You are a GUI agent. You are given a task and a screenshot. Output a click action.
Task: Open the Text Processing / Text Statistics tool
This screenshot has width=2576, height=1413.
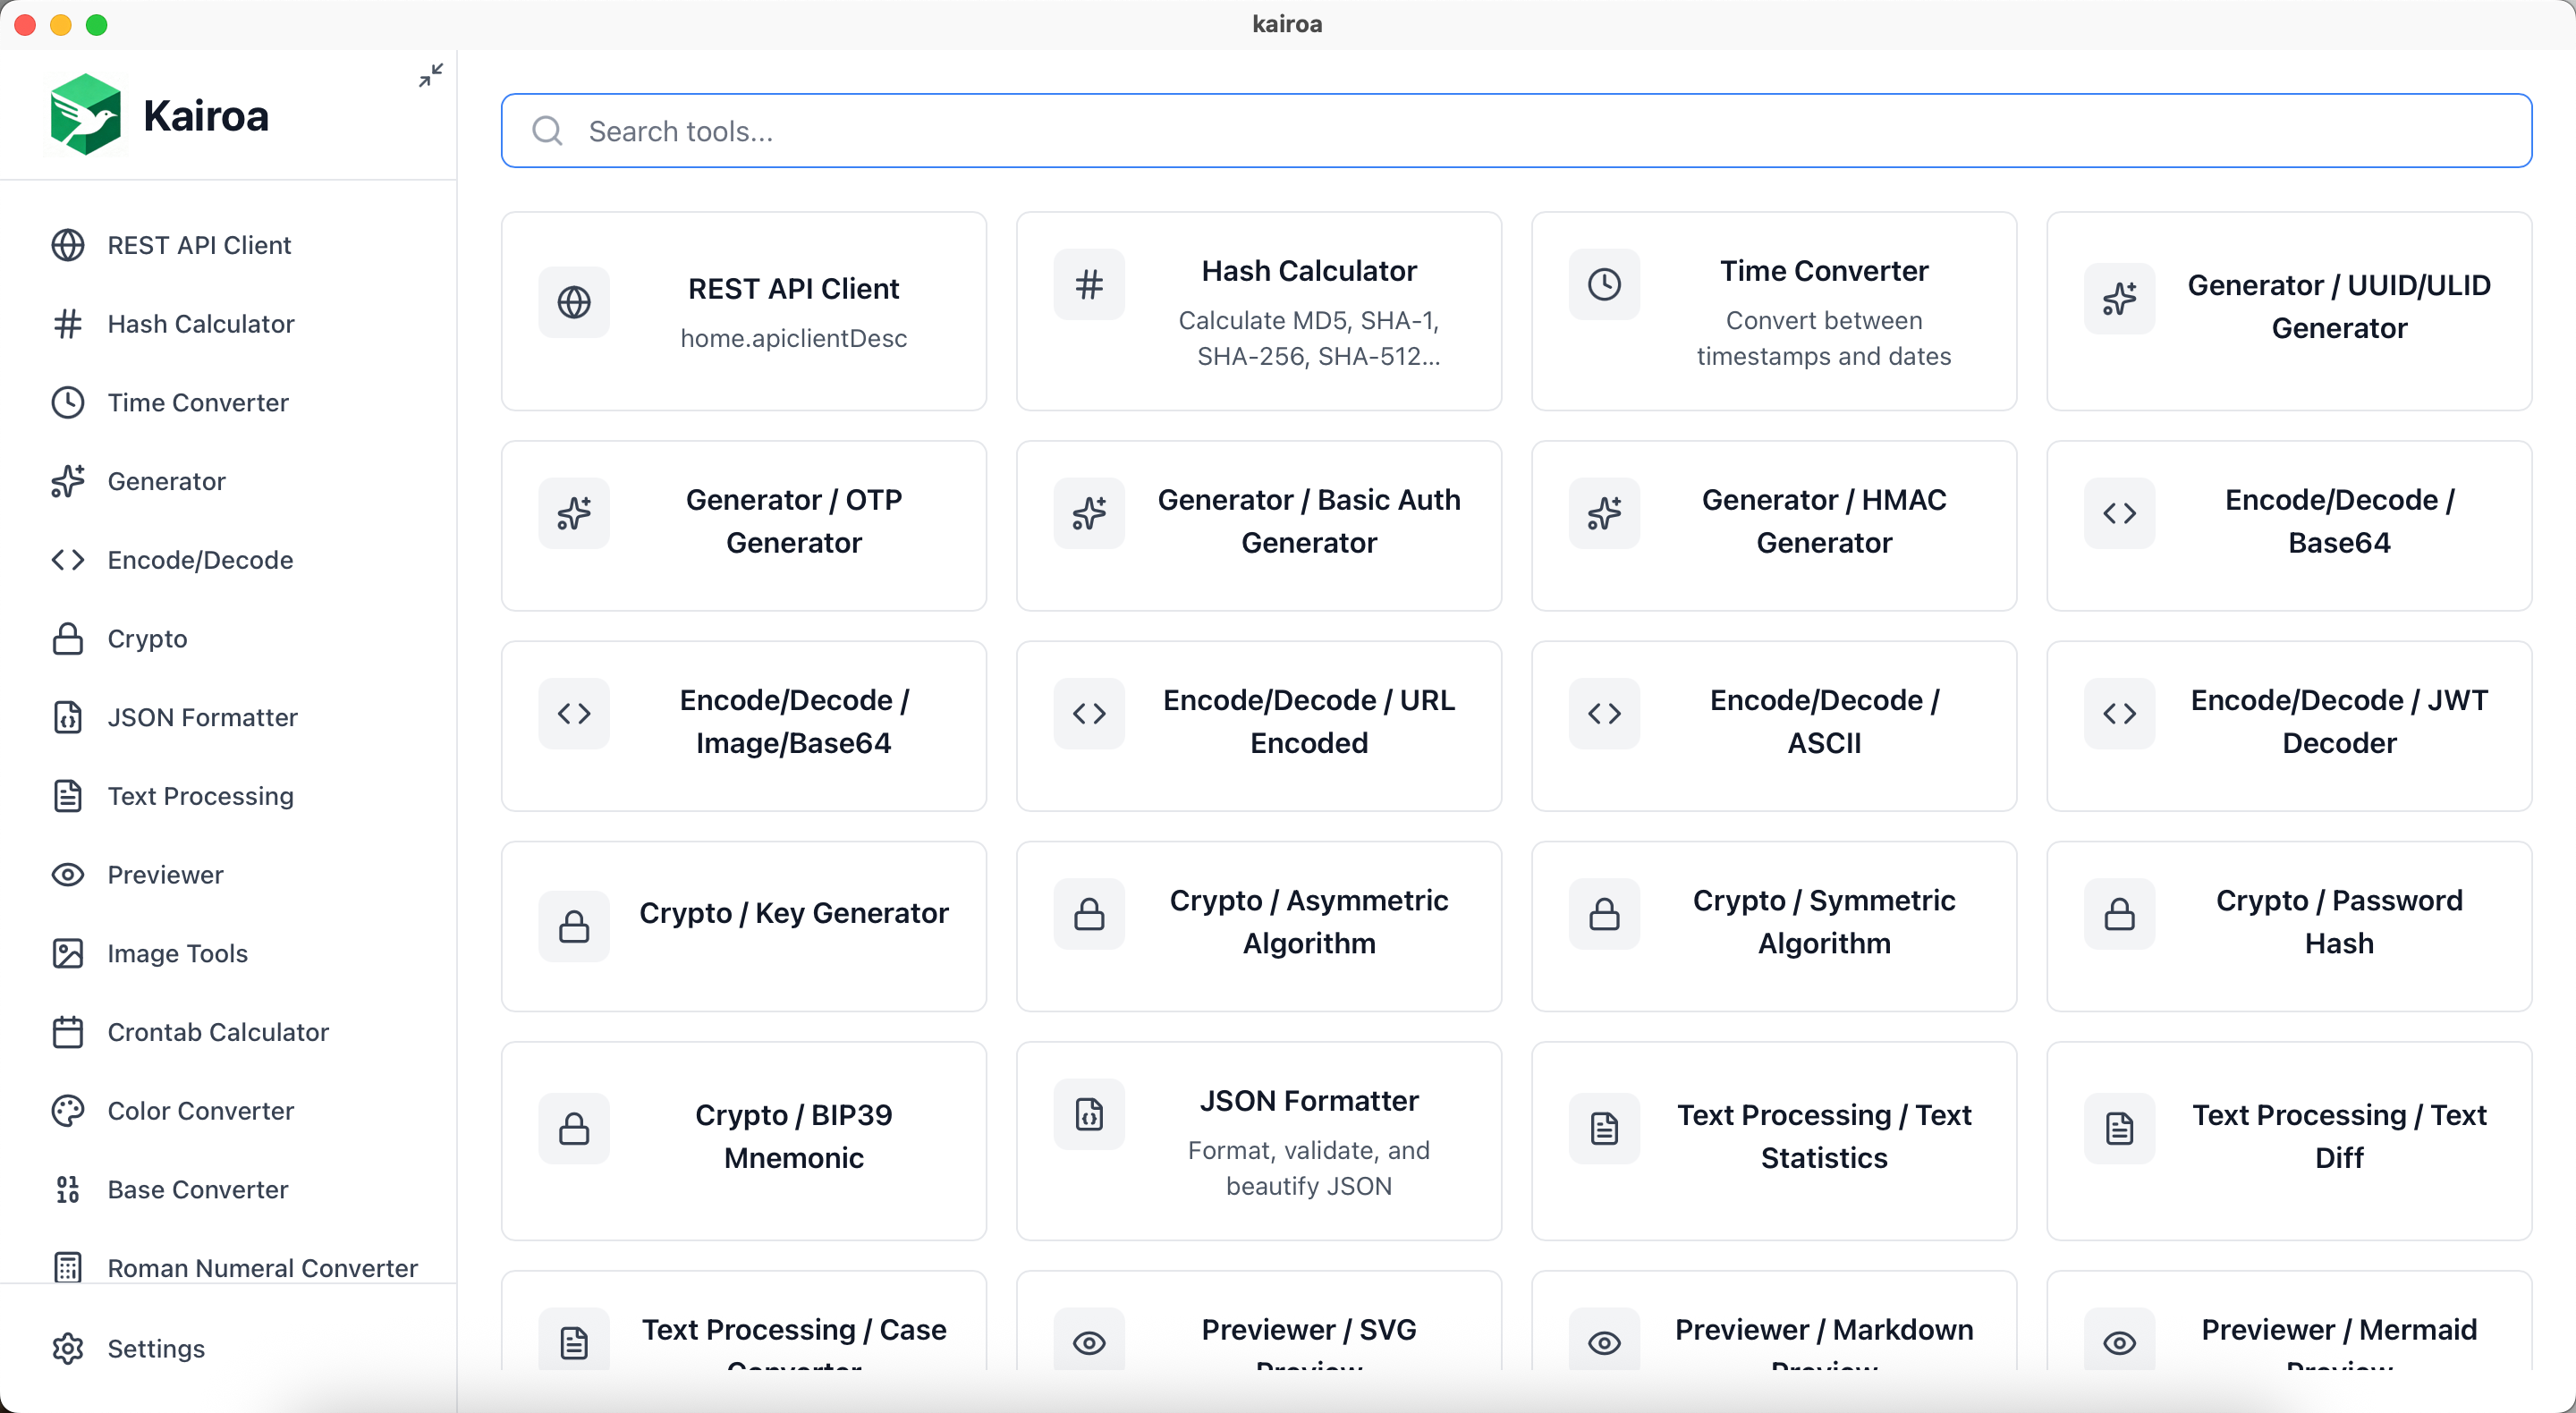[x=1773, y=1139]
